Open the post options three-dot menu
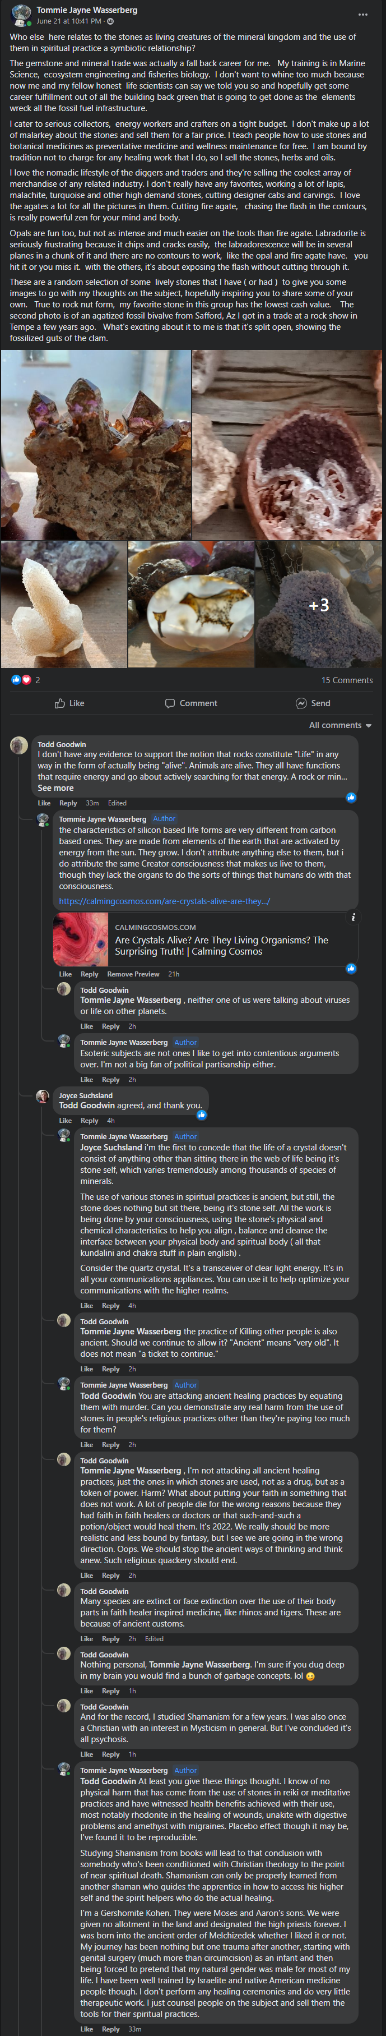386x2036 pixels. point(362,14)
